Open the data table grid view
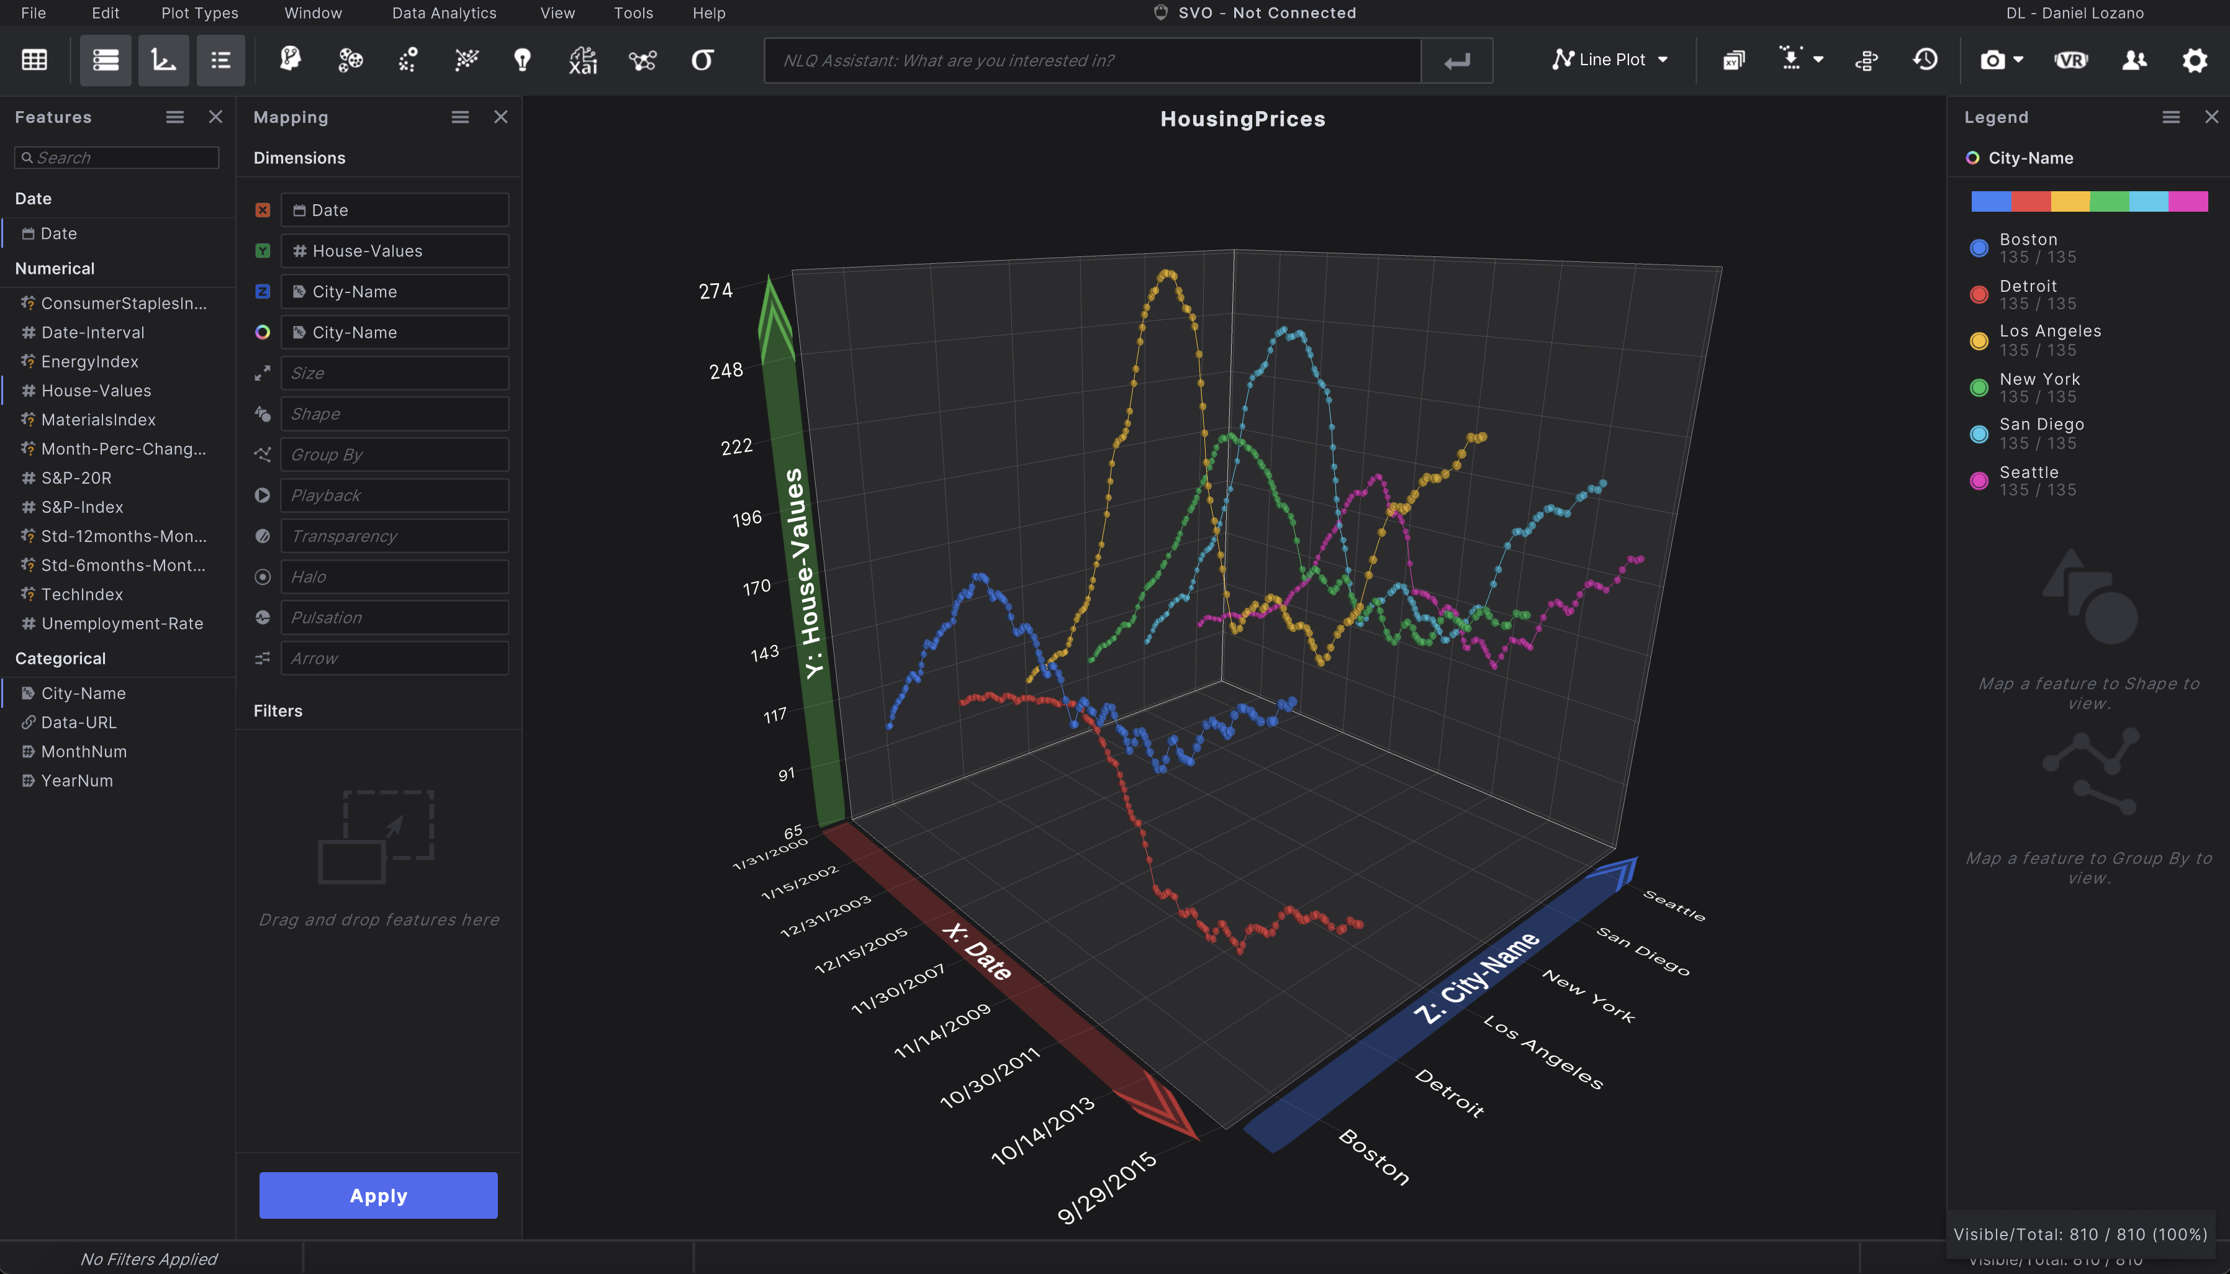Viewport: 2230px width, 1274px height. [x=34, y=60]
